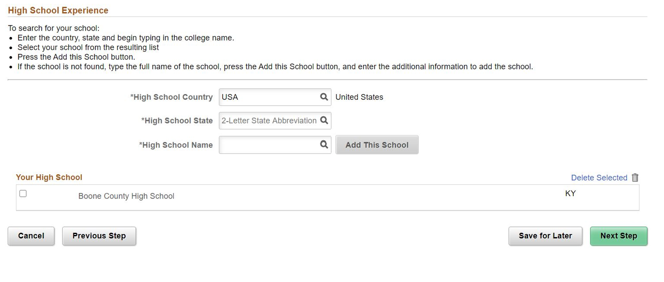This screenshot has height=282, width=664.
Task: Open the High School Name lookup magnifier
Action: coord(324,145)
